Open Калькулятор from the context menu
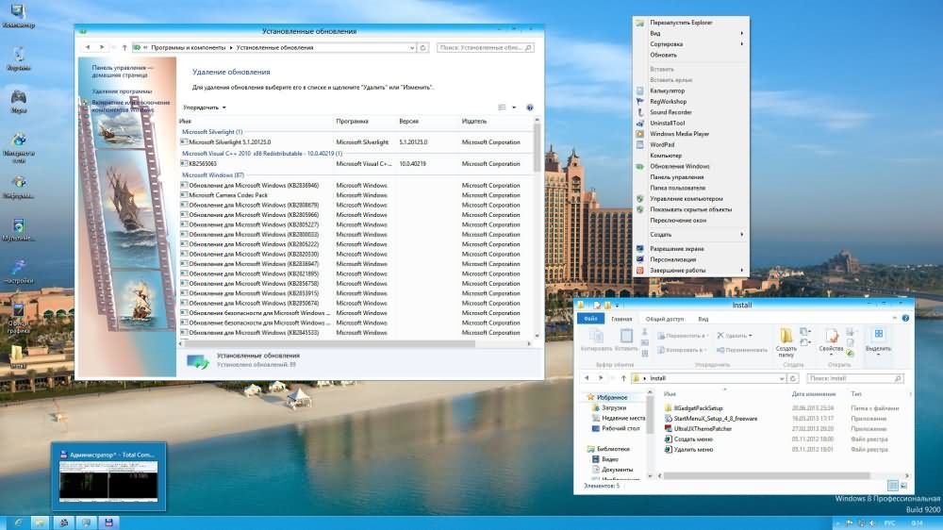The image size is (943, 530). pyautogui.click(x=667, y=91)
